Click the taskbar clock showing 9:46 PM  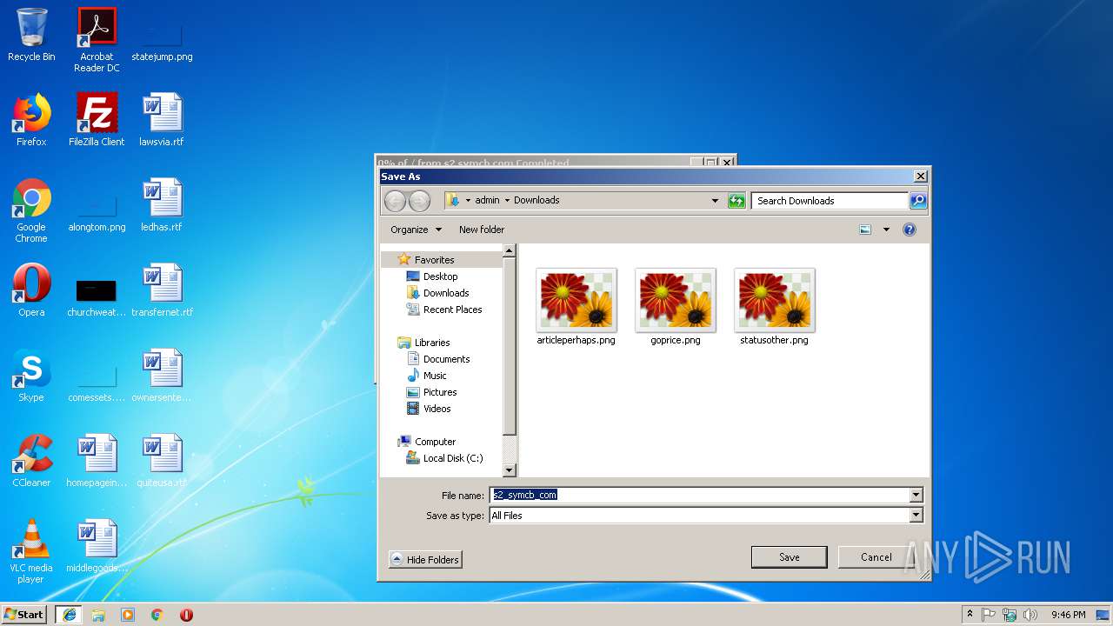[1068, 615]
